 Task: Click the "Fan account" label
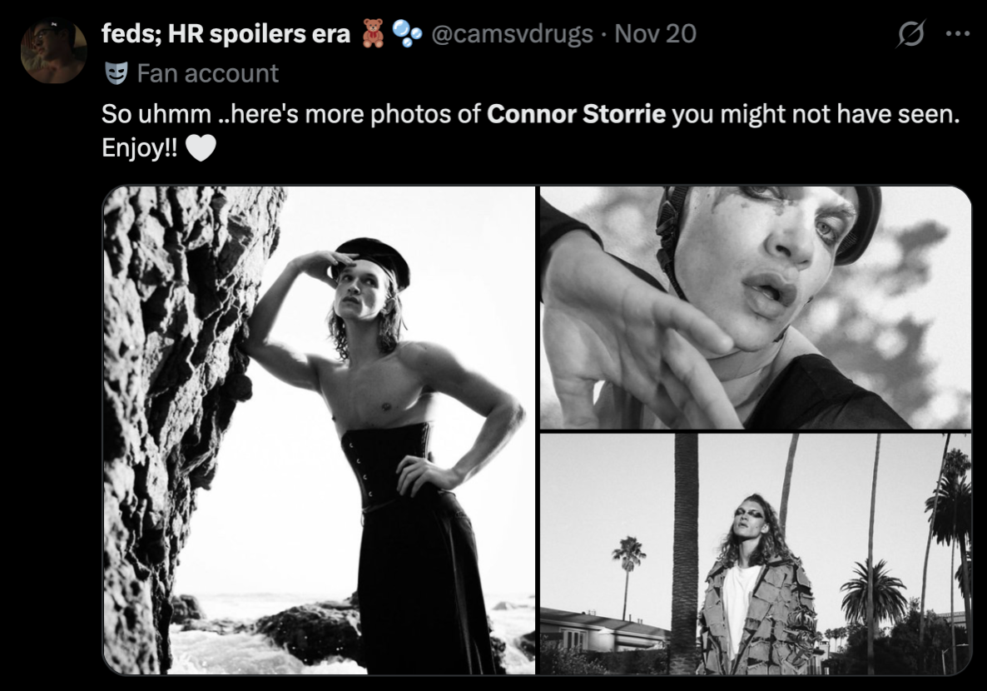click(207, 74)
